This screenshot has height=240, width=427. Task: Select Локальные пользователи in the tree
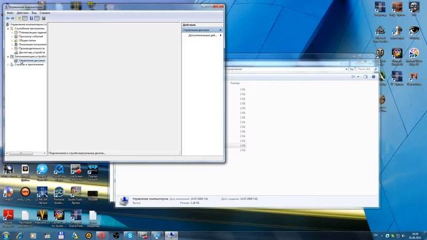33,45
